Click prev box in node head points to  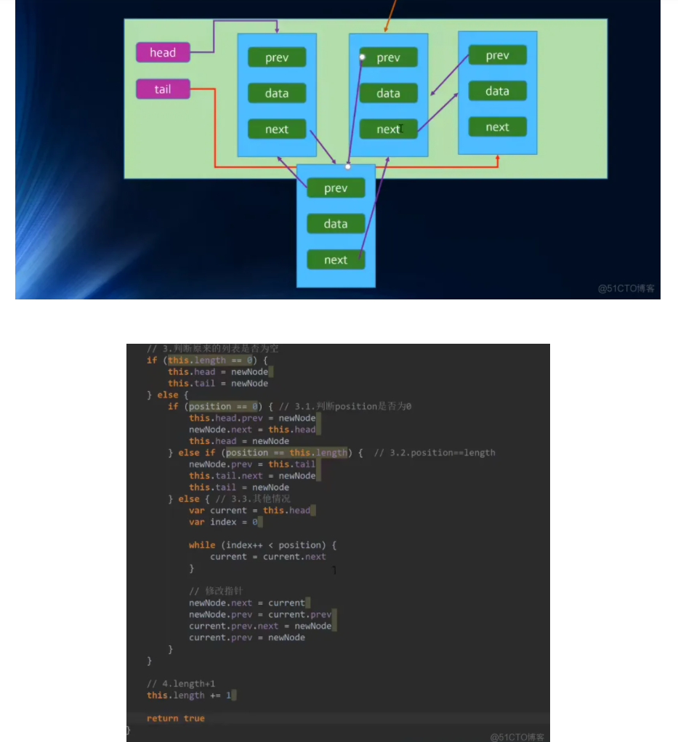[x=277, y=57]
